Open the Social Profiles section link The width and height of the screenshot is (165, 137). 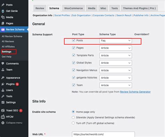(x=62, y=15)
